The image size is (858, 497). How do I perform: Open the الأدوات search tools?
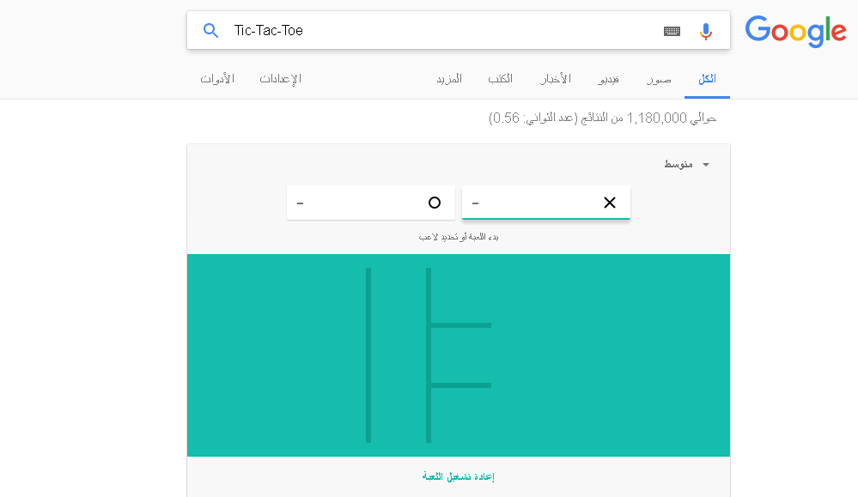217,79
